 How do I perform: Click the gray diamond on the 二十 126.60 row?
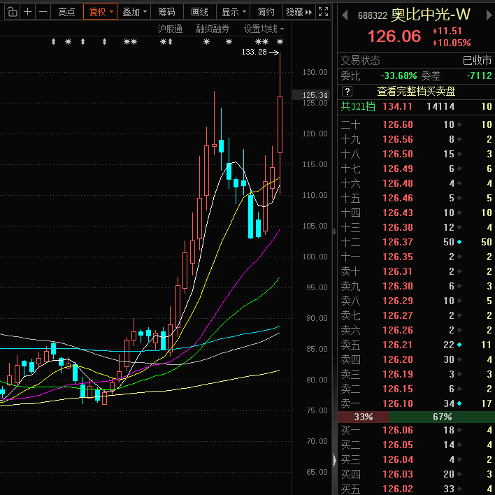click(459, 124)
